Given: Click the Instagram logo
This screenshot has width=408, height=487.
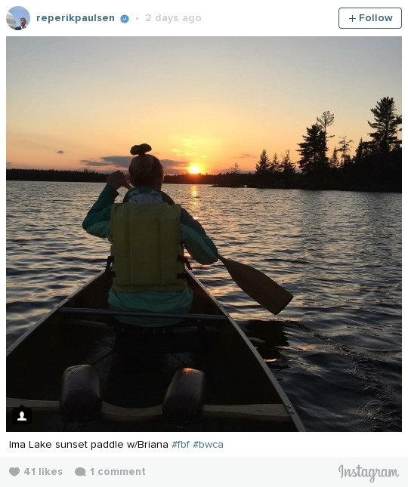Looking at the screenshot, I should [368, 473].
